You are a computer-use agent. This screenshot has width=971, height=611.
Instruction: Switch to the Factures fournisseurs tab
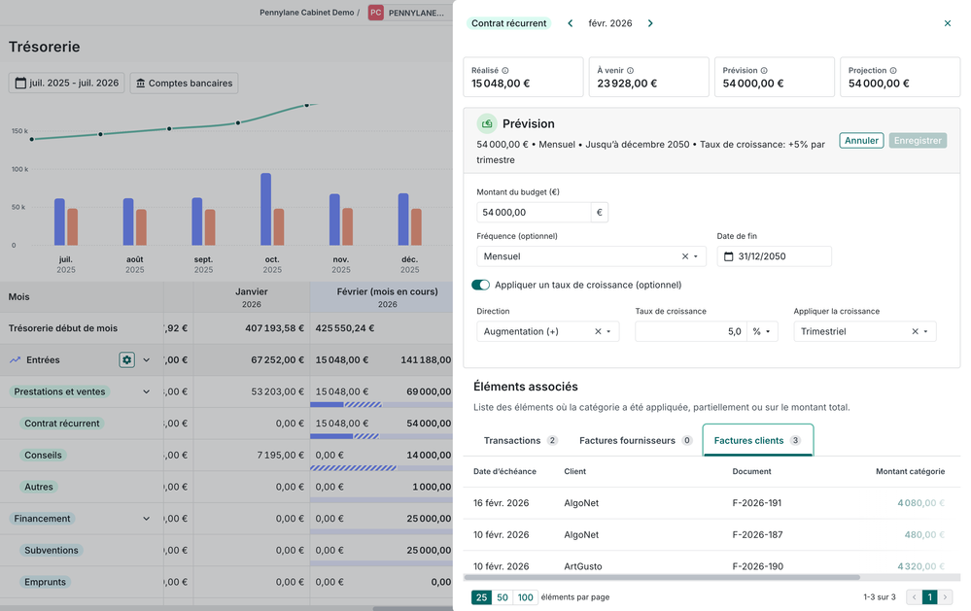click(x=636, y=440)
